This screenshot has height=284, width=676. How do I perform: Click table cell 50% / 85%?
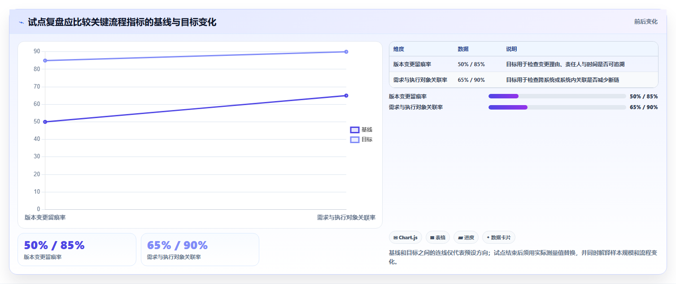(471, 64)
